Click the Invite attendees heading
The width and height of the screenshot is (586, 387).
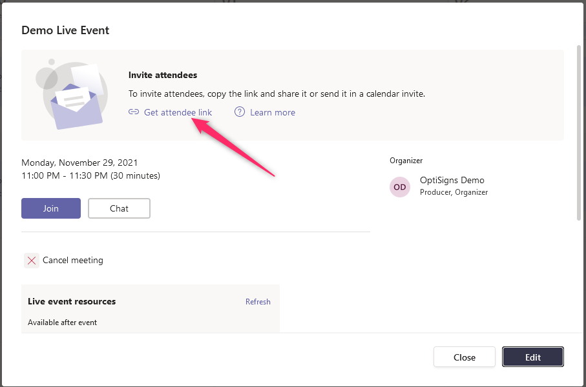pyautogui.click(x=162, y=75)
